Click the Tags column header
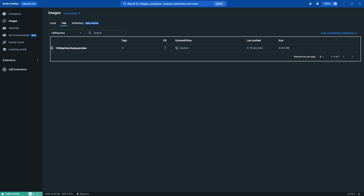This screenshot has height=196, width=364. tap(124, 40)
